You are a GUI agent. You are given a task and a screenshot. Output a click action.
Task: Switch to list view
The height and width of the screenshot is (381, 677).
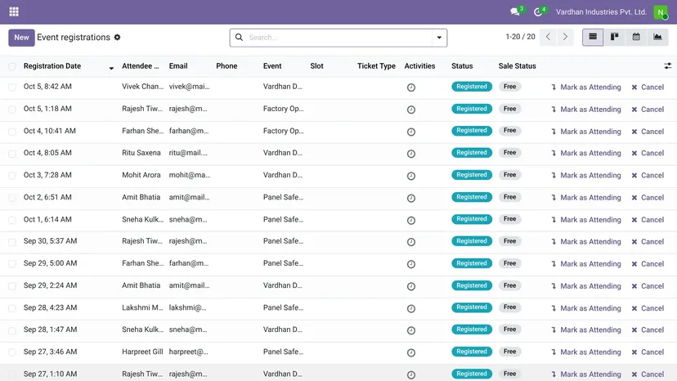pyautogui.click(x=593, y=37)
